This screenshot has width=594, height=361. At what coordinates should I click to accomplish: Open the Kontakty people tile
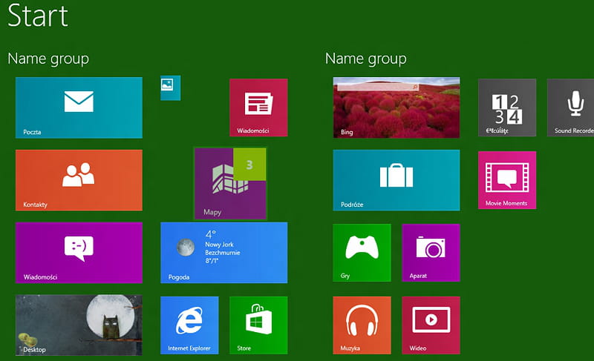(79, 179)
